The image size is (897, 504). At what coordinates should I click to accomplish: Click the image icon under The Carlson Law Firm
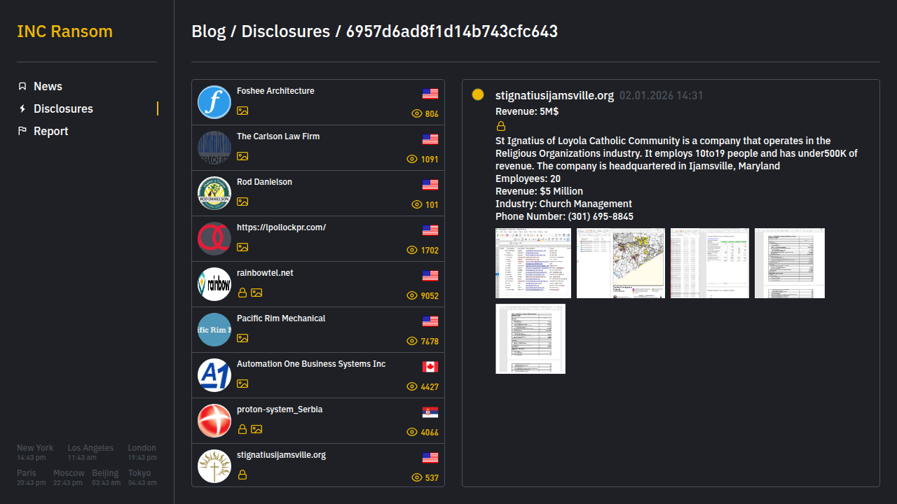coord(242,156)
